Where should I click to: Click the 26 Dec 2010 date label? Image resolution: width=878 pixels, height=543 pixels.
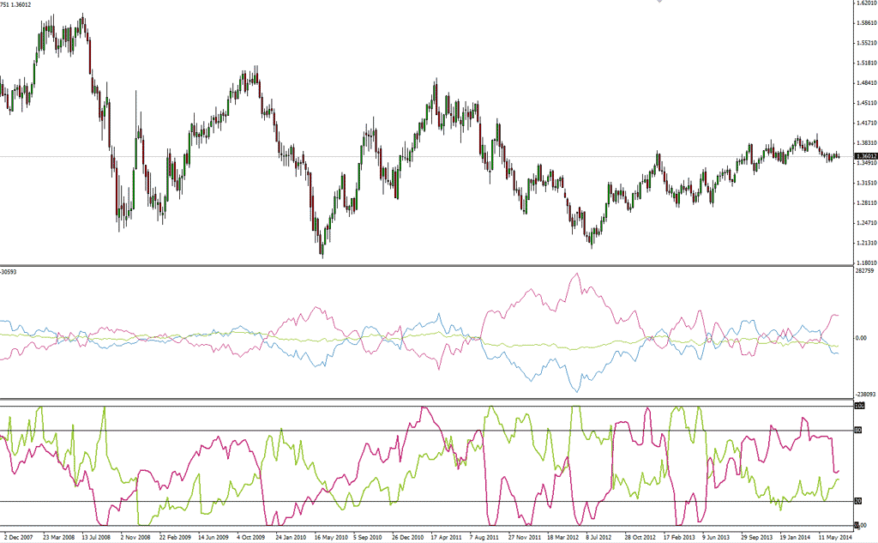click(407, 537)
